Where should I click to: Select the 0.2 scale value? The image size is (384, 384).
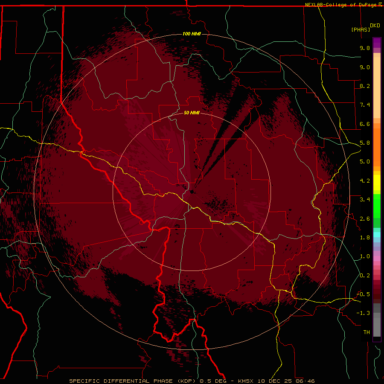point(365,276)
